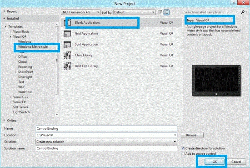Browse for a project location
The image size is (250, 168).
tap(192, 135)
